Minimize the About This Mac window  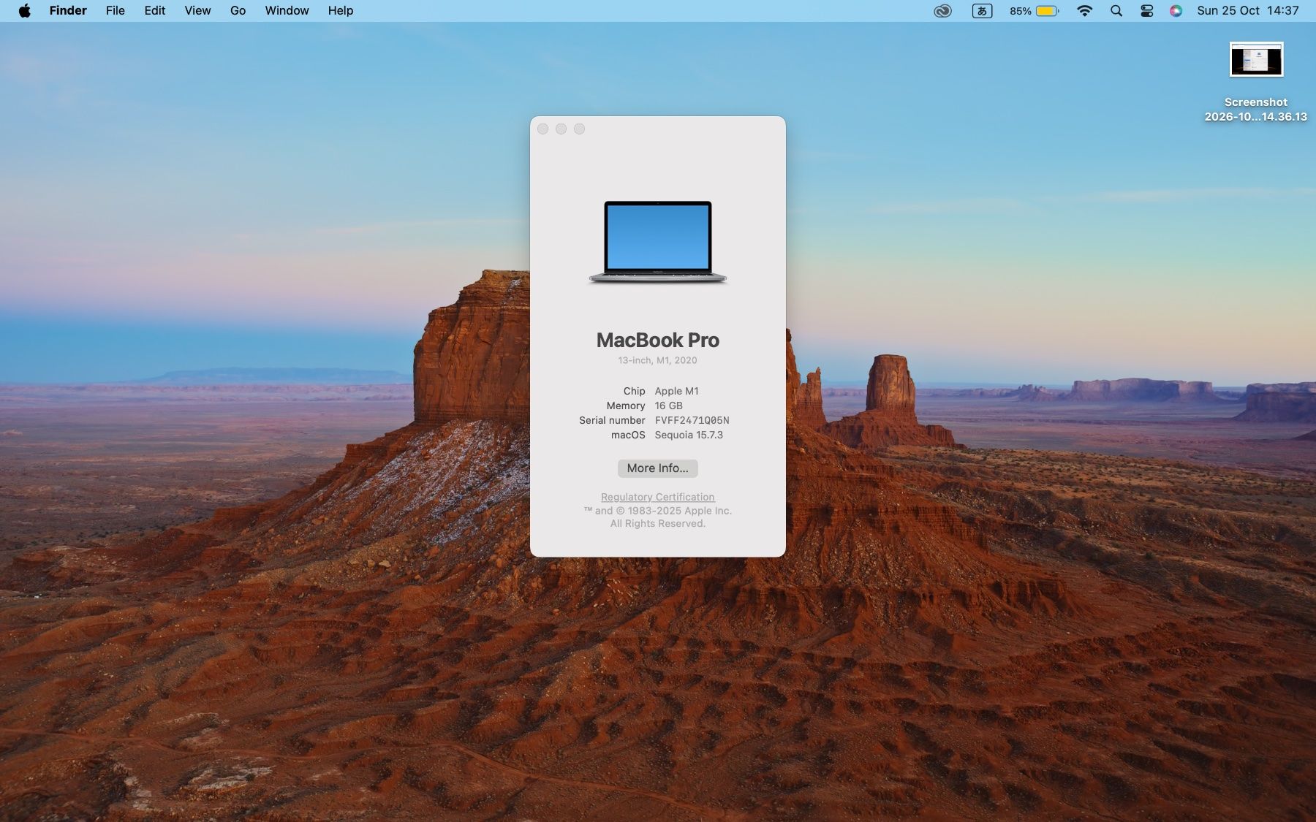click(561, 129)
